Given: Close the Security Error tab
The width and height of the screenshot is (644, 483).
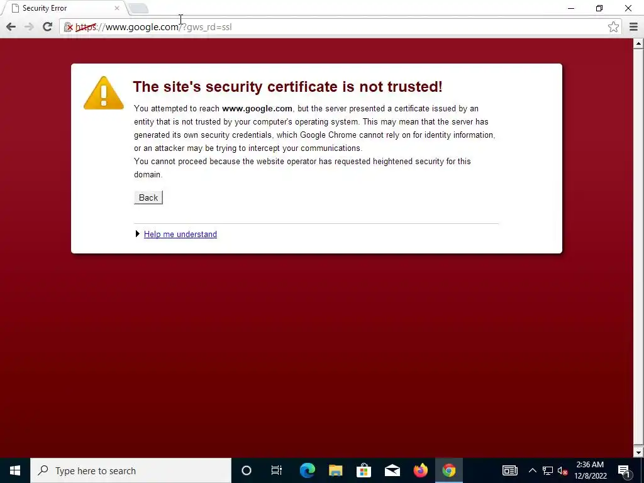Looking at the screenshot, I should tap(117, 8).
